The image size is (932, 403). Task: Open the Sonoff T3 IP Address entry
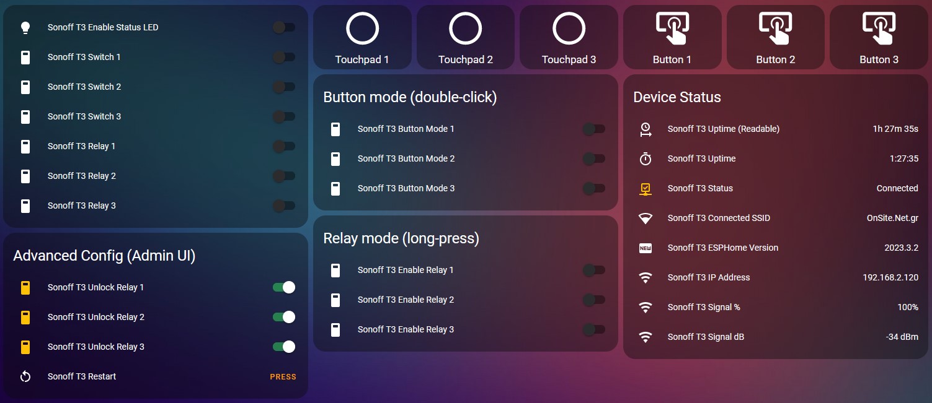709,277
